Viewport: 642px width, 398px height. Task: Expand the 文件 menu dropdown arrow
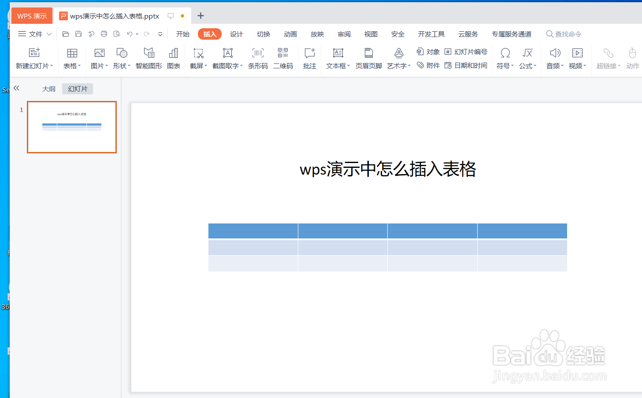click(x=49, y=34)
